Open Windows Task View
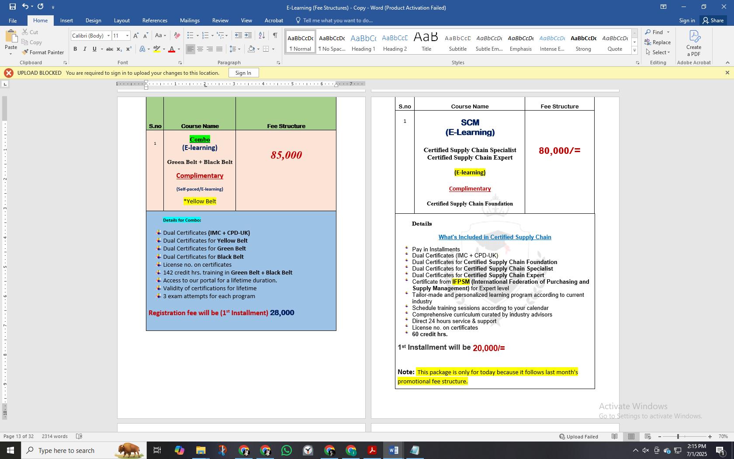 (157, 450)
